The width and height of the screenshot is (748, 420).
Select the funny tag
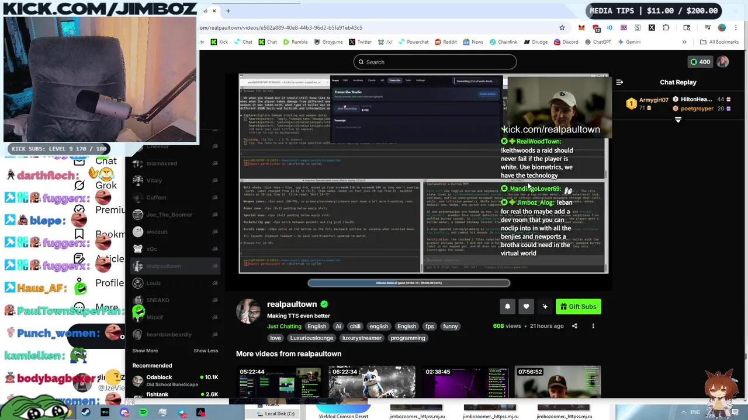tap(450, 326)
